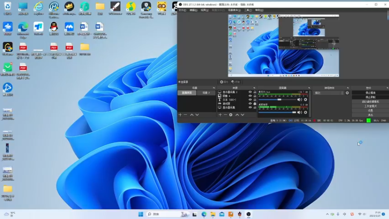Open OBS 文件 menu
The width and height of the screenshot is (389, 219).
tap(182, 10)
